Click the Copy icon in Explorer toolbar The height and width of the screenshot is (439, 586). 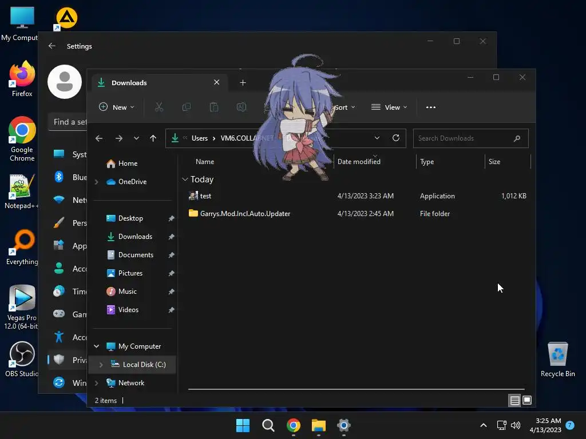coord(186,107)
